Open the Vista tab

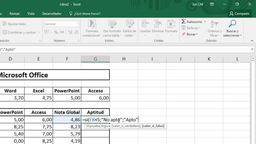31,14
